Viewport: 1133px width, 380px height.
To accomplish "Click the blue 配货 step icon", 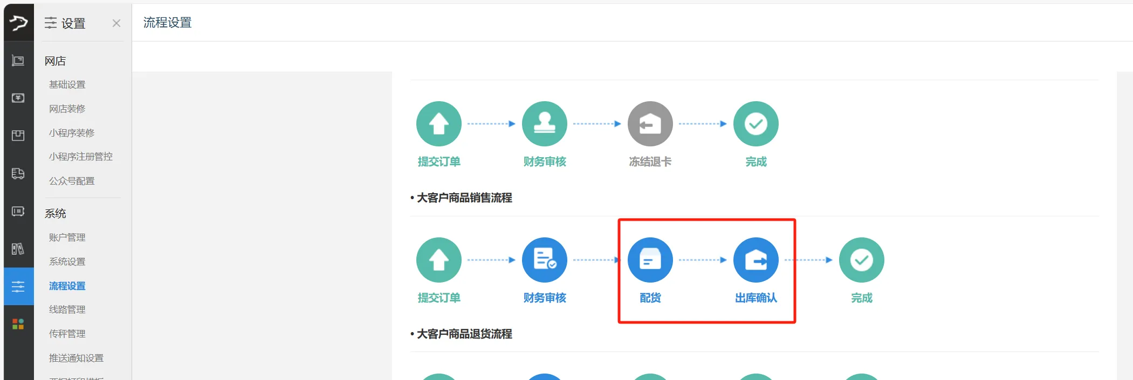I will [650, 260].
